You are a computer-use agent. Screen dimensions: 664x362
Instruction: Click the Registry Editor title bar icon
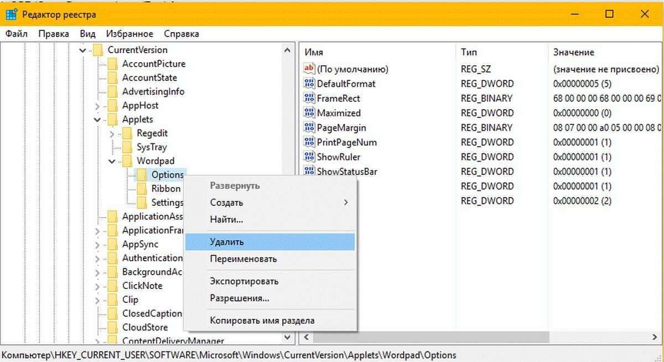tap(11, 14)
